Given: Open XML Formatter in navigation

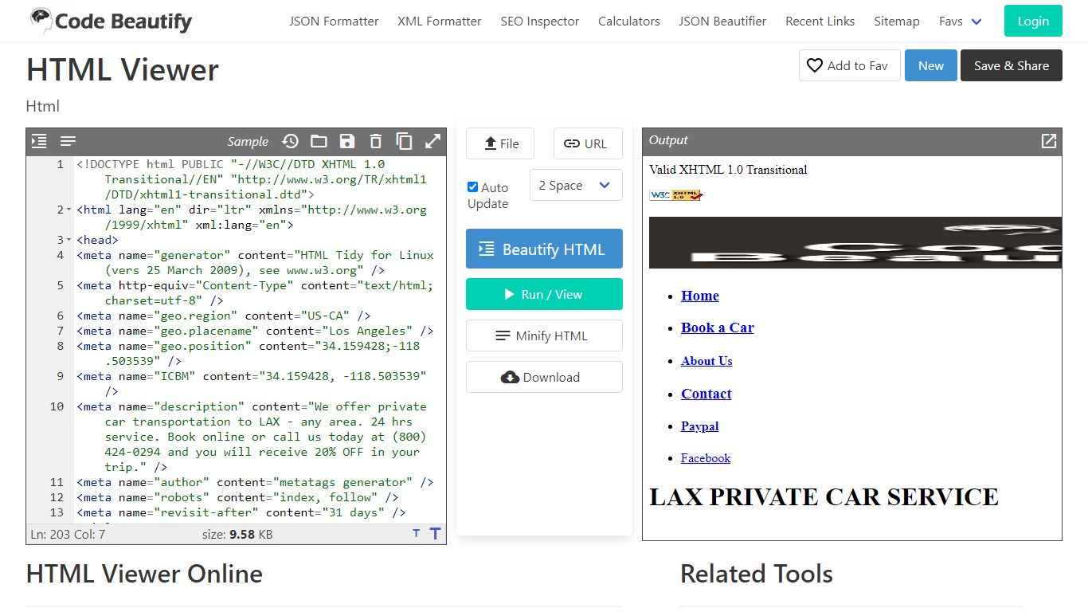Looking at the screenshot, I should click(x=440, y=22).
